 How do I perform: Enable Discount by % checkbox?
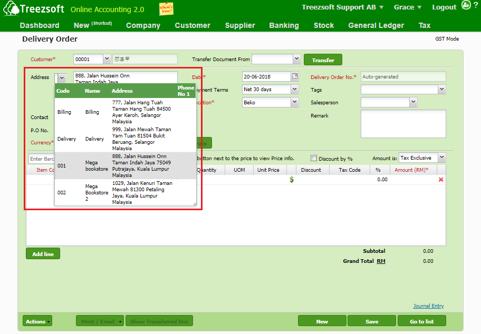coord(314,158)
